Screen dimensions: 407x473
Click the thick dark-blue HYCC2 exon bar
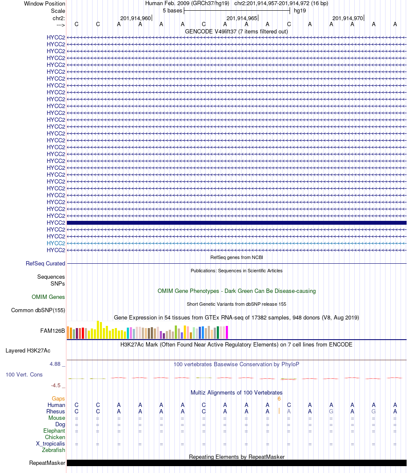(x=236, y=223)
